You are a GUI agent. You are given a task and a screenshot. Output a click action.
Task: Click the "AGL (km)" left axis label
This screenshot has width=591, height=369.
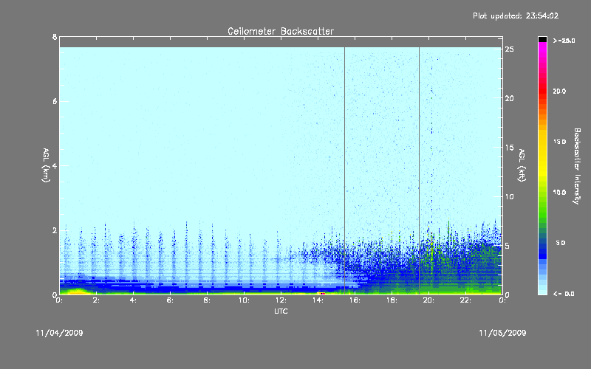(x=46, y=165)
